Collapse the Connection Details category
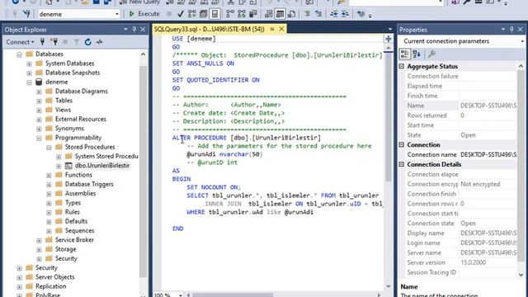 402,164
